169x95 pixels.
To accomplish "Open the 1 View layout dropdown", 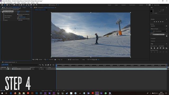I will [x=84, y=60].
